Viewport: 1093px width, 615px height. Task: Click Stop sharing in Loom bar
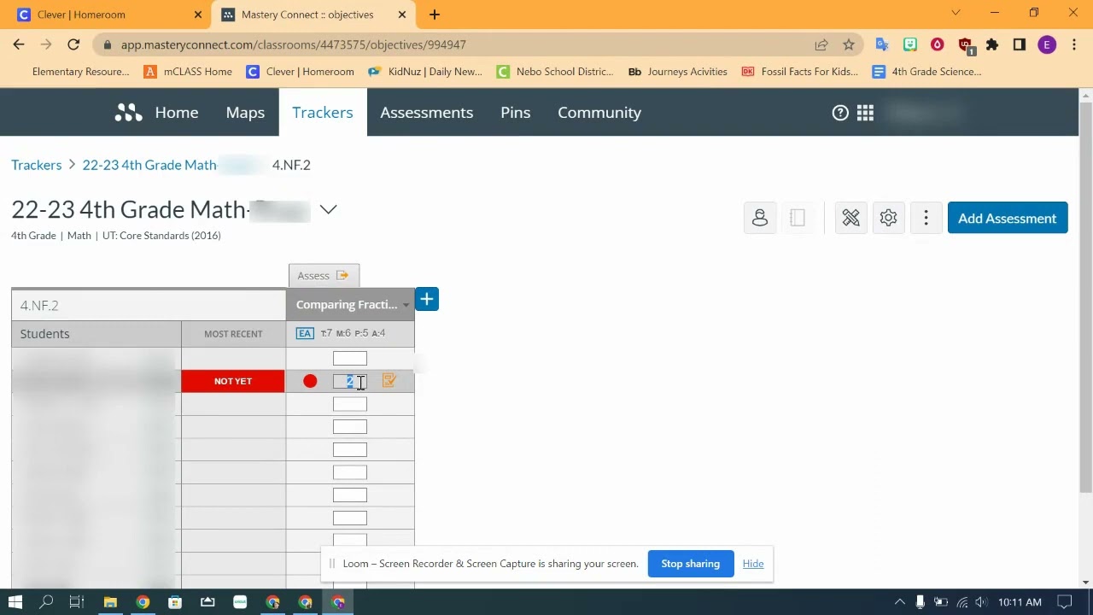(x=691, y=564)
